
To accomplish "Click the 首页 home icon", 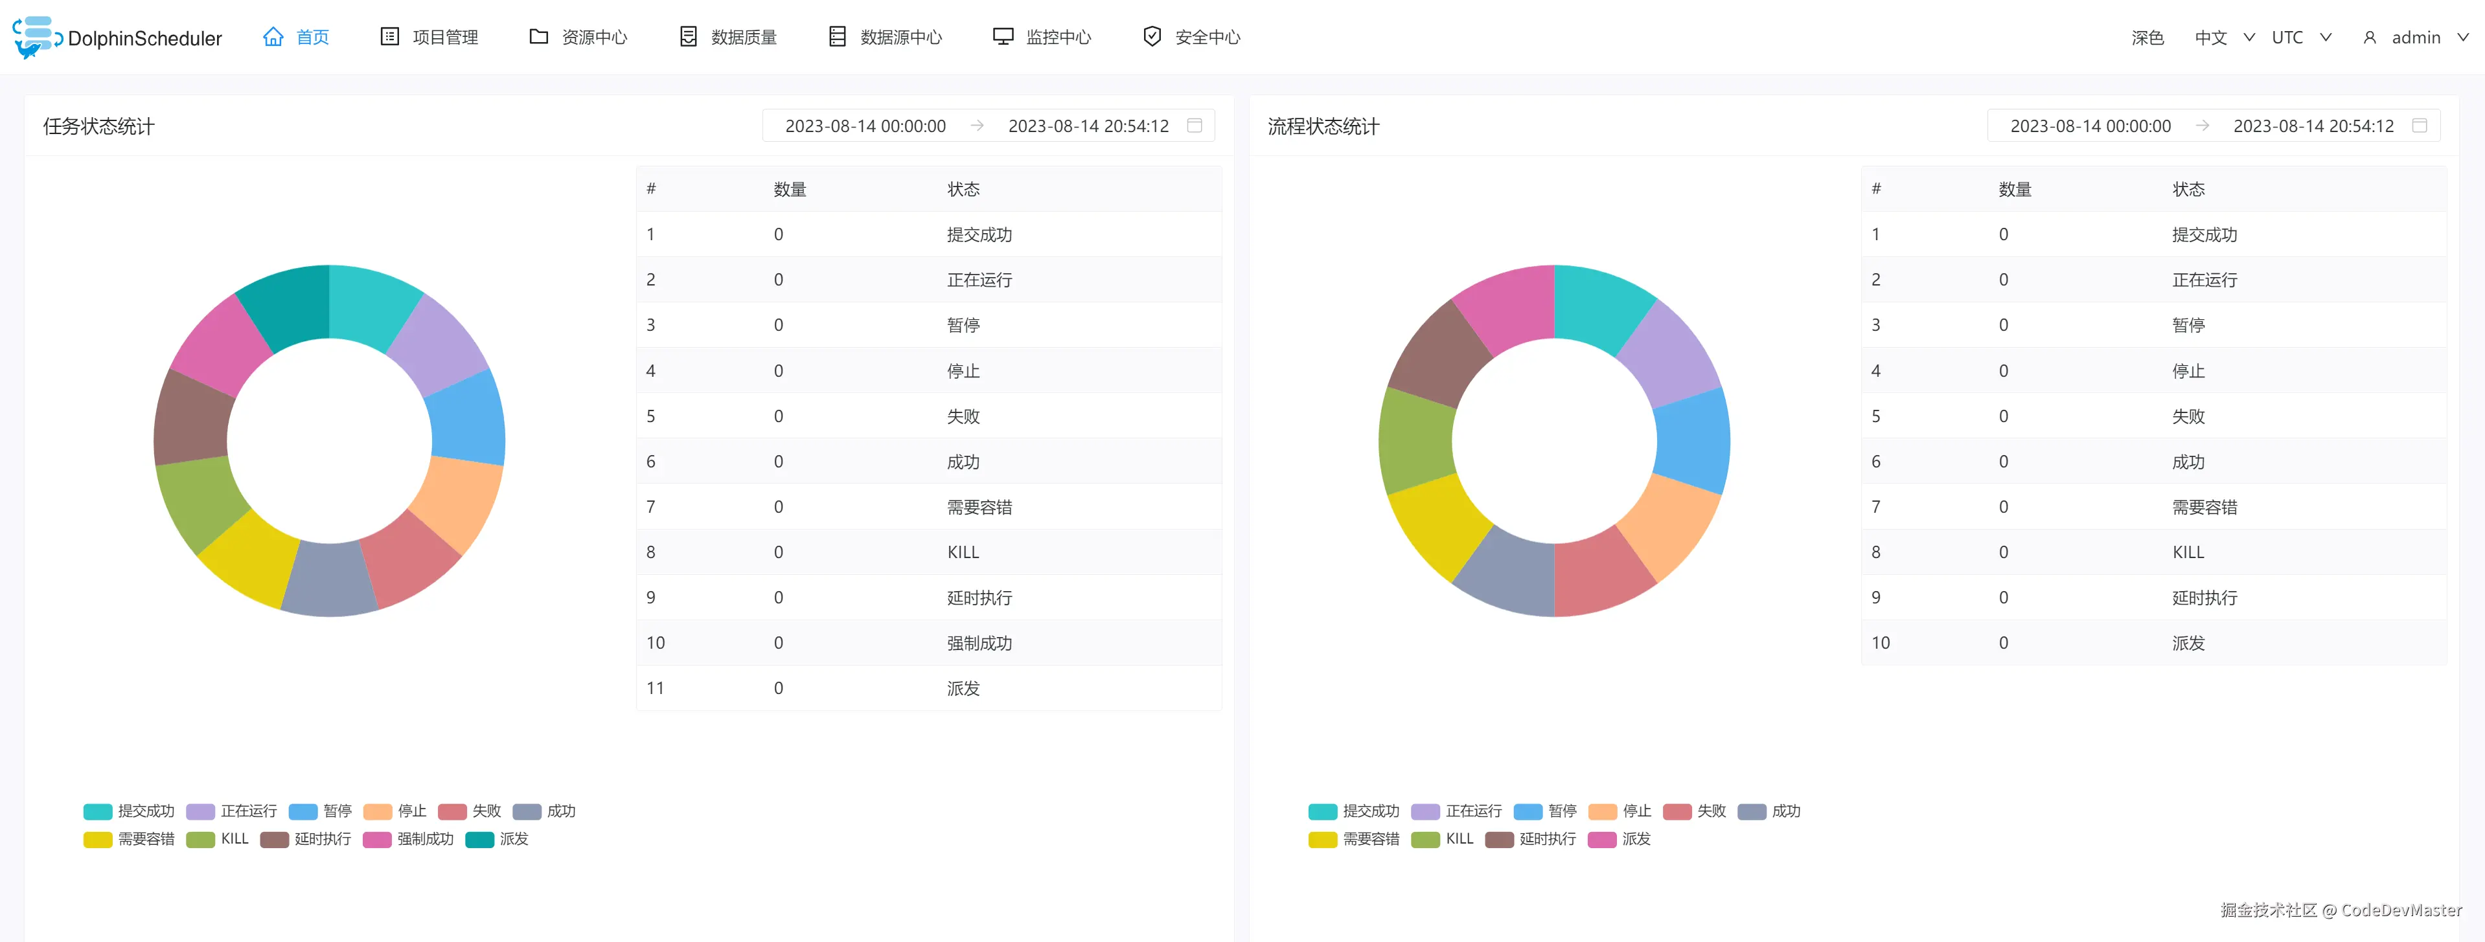I will pos(273,37).
